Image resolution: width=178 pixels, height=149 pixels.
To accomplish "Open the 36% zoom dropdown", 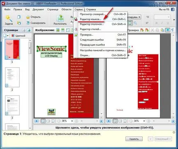I will 72,121.
